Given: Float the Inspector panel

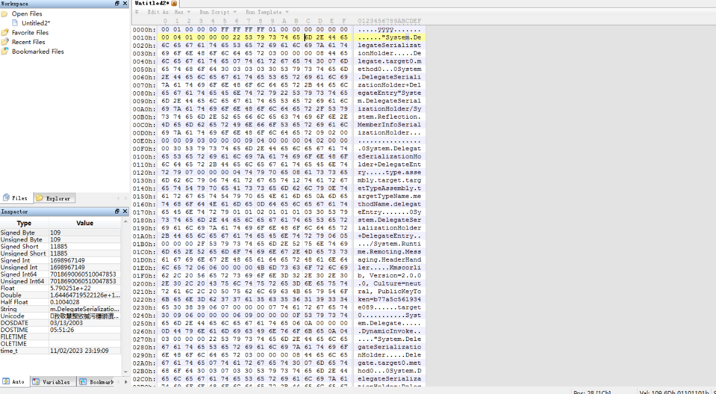Looking at the screenshot, I should coord(117,212).
